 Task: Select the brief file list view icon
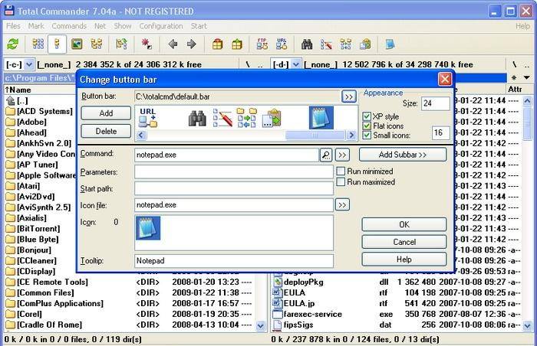38,44
